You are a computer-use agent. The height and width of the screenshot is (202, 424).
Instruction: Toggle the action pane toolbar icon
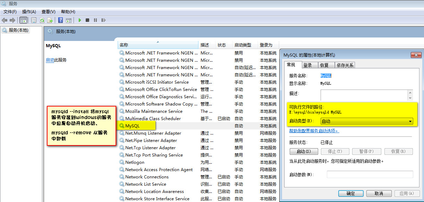[x=69, y=20]
